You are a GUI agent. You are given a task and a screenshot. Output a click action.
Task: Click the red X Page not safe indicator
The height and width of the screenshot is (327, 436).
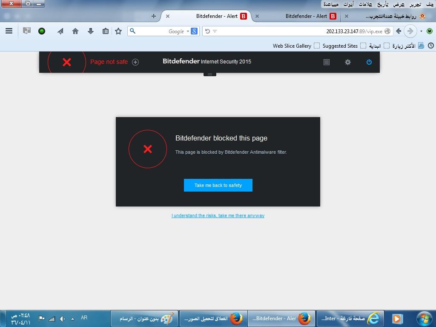coord(67,62)
